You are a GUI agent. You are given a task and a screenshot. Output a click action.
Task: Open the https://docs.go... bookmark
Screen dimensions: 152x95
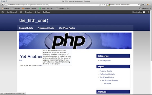click(x=46, y=8)
